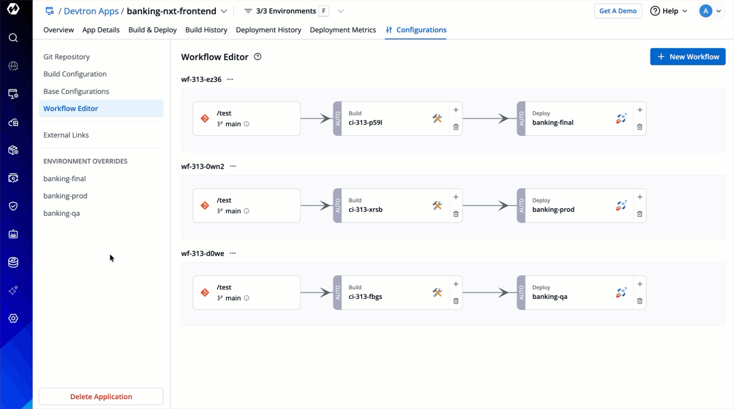Click the search icon in the left sidebar
Image resolution: width=734 pixels, height=409 pixels.
click(13, 38)
